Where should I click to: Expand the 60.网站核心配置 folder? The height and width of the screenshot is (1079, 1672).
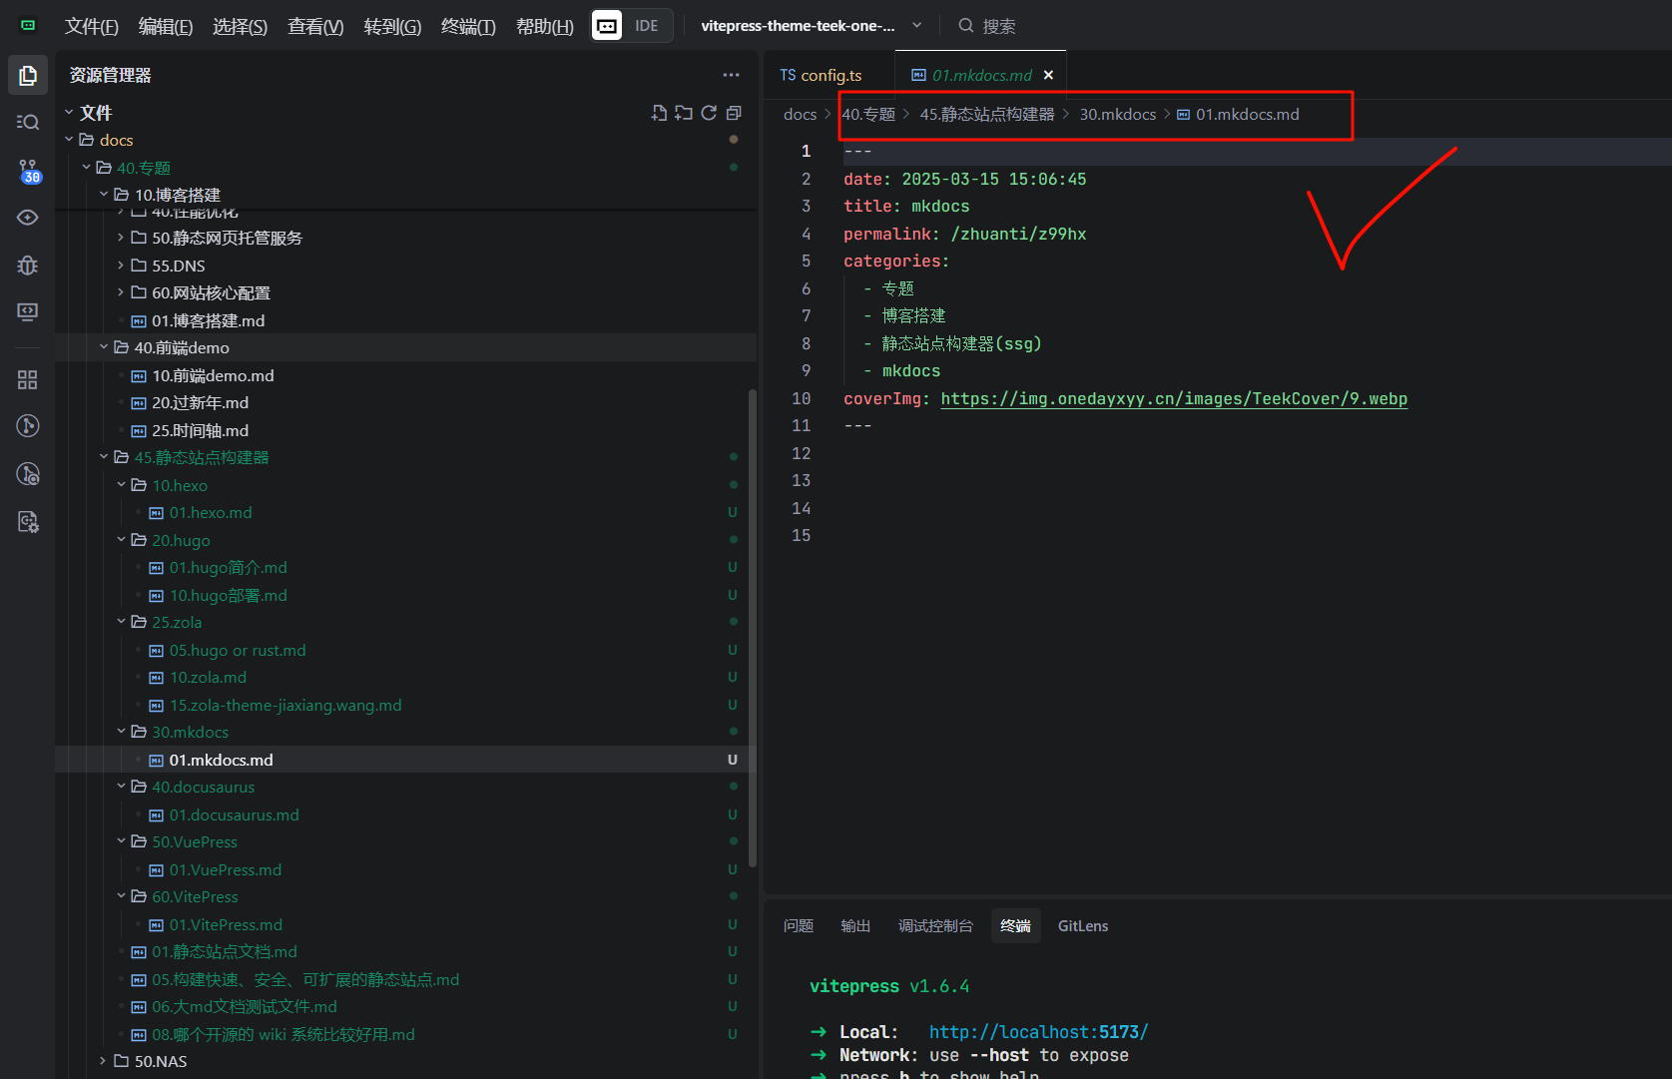pos(121,292)
